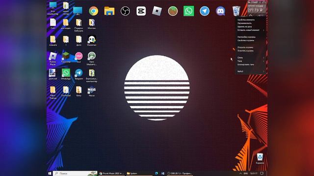Open Discord from the dock
The width and height of the screenshot is (314, 176).
coord(220,11)
